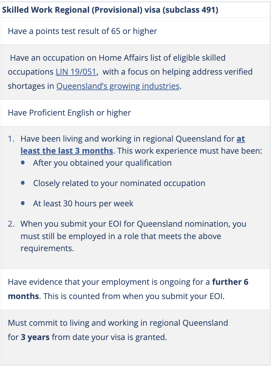This screenshot has height=367, width=272.
Task: Open the LIN 19/051 link
Action: 76,72
